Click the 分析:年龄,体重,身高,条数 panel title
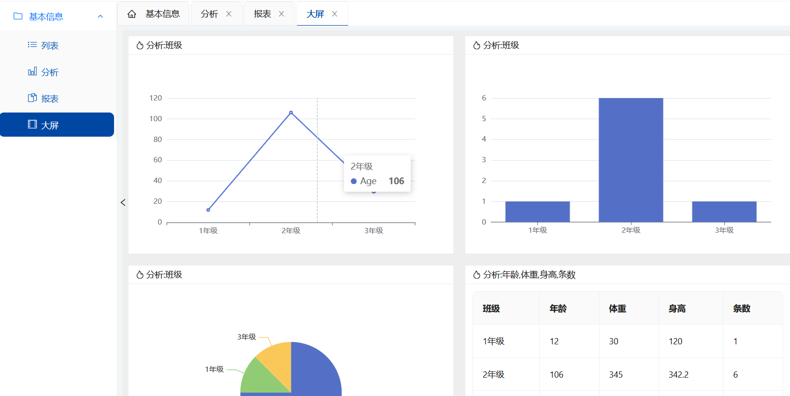Viewport: 790px width, 396px height. pyautogui.click(x=530, y=275)
